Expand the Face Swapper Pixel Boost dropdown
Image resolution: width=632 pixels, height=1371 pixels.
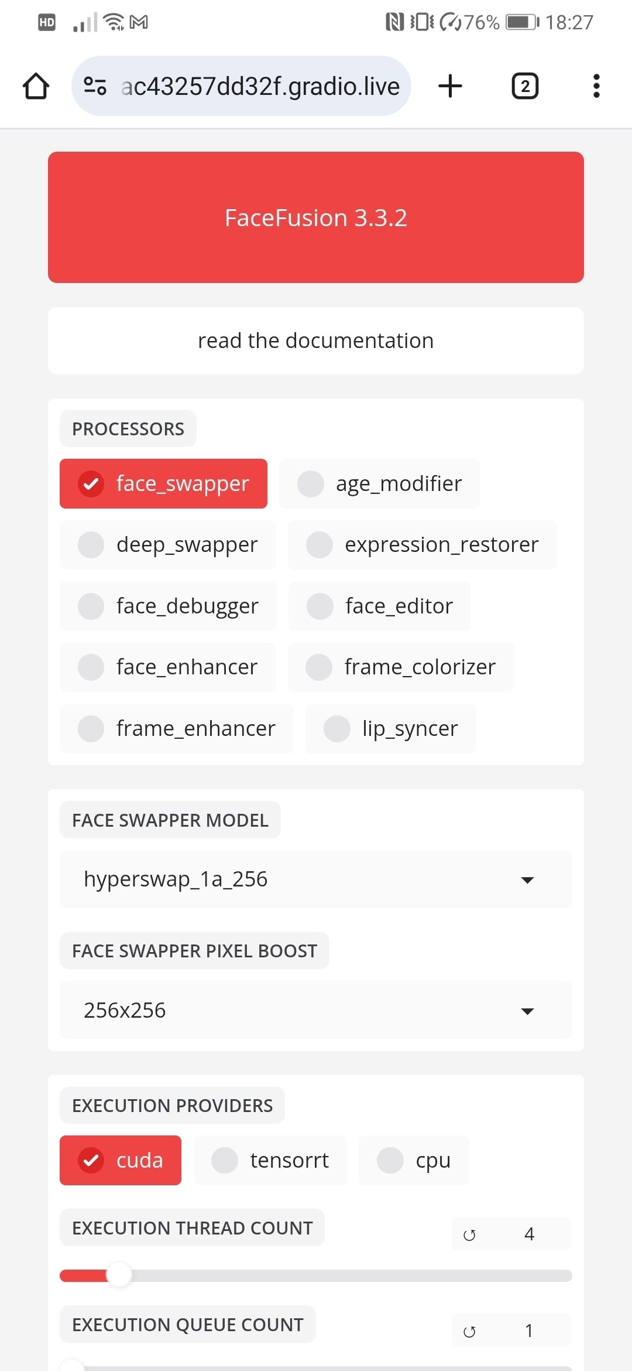pyautogui.click(x=316, y=1010)
